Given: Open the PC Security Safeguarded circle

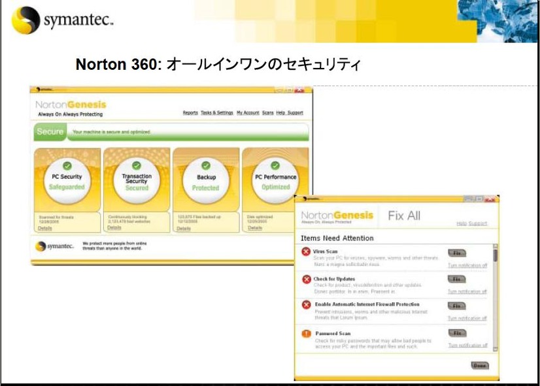Looking at the screenshot, I should 67,182.
